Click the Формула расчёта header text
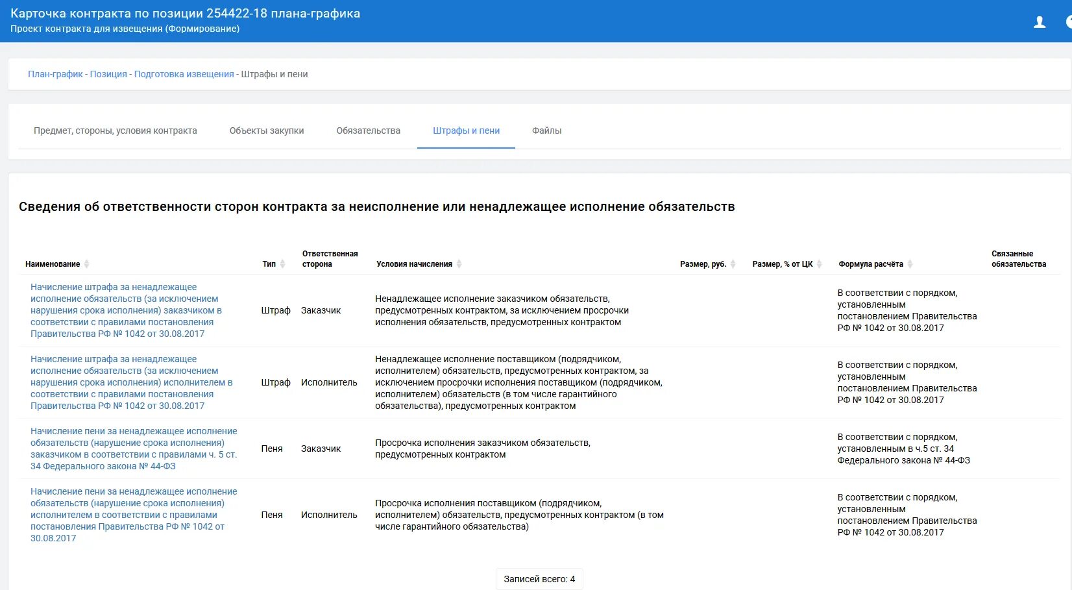Viewport: 1072px width, 590px height. point(871,264)
